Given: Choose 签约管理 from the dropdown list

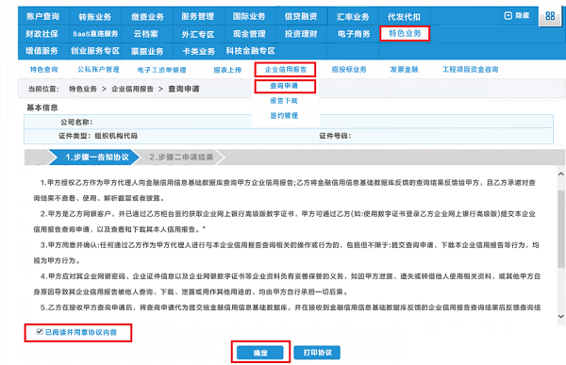Looking at the screenshot, I should [x=284, y=115].
